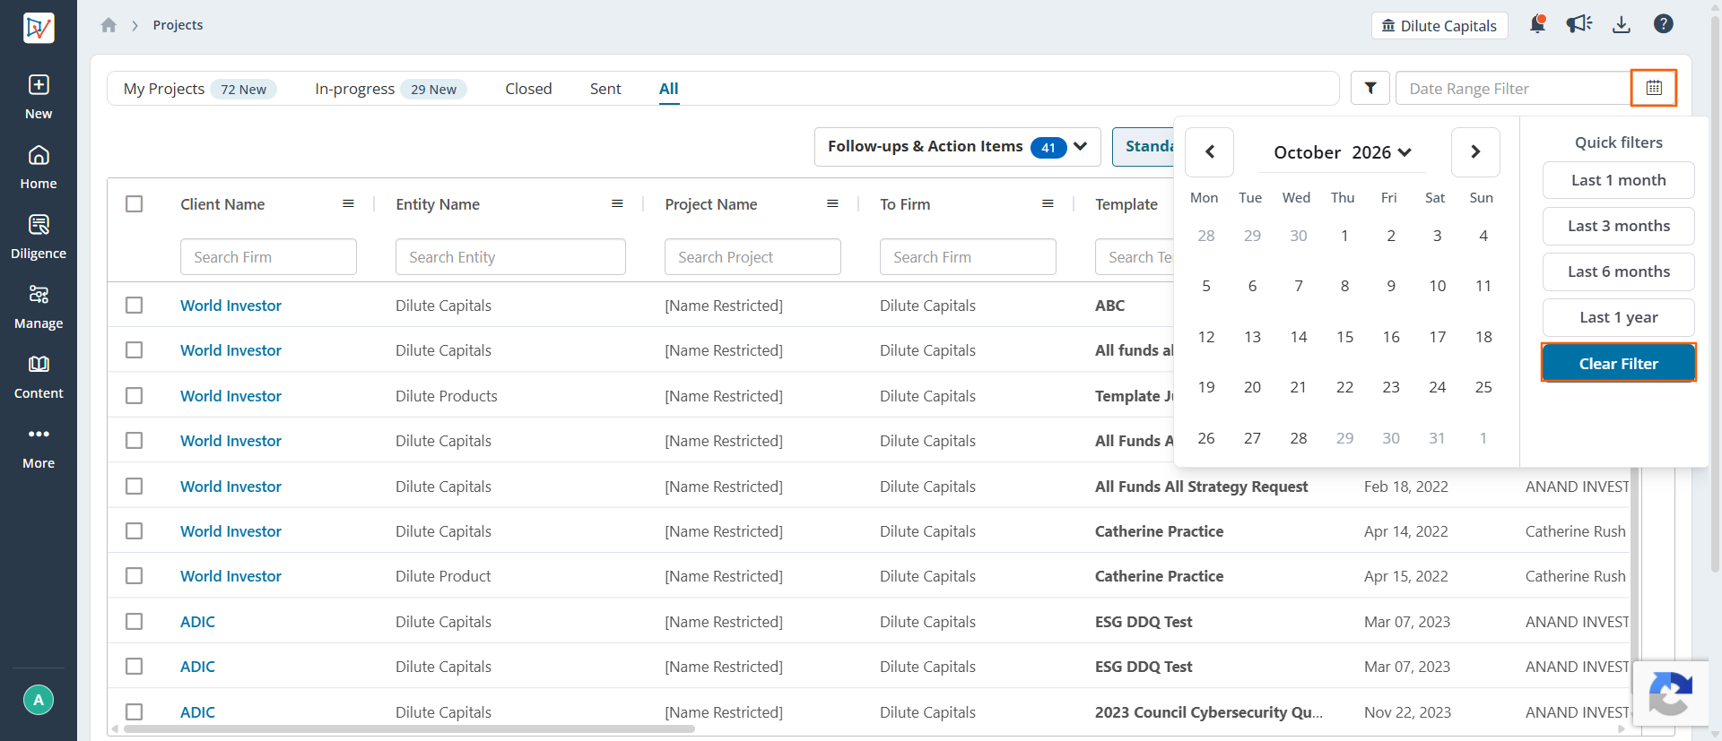Open the downloads icon in header
The width and height of the screenshot is (1722, 741).
tap(1621, 25)
